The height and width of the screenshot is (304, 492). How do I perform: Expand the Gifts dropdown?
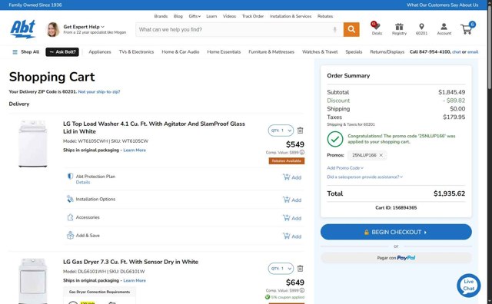click(x=194, y=16)
